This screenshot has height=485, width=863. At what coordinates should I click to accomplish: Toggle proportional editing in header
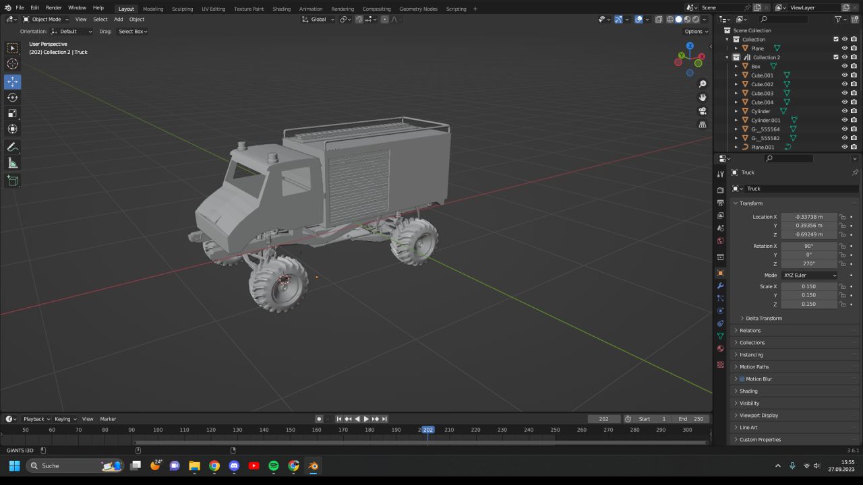[385, 20]
